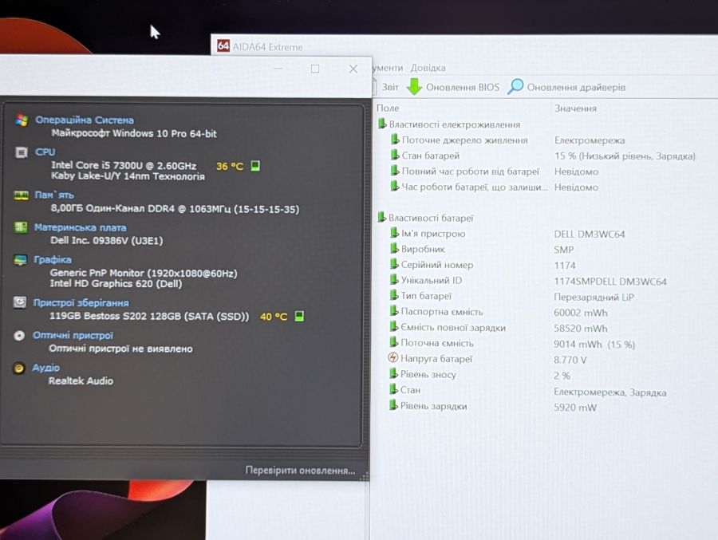718x540 pixels.
Task: Click the Значення column header
Action: 575,108
